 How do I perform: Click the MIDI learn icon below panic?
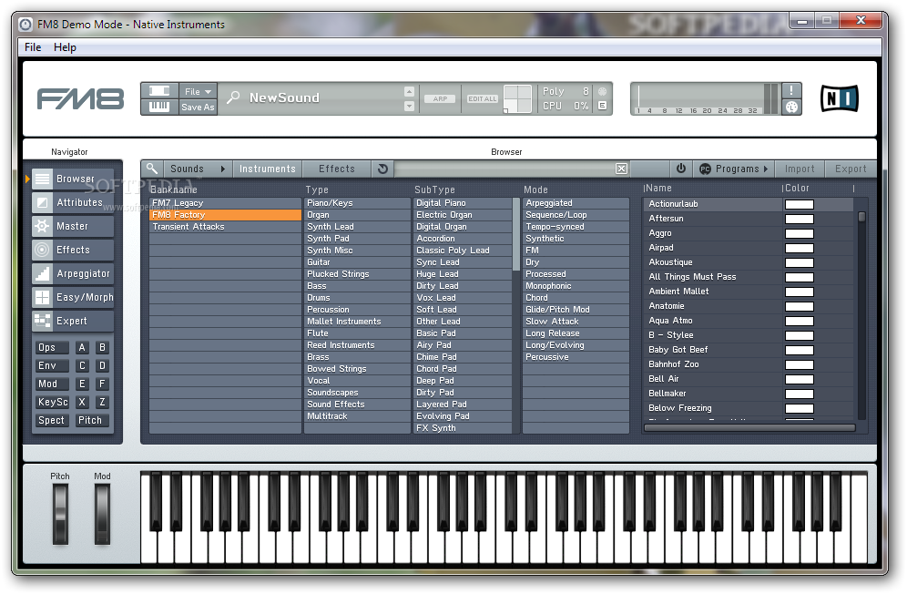(x=791, y=107)
